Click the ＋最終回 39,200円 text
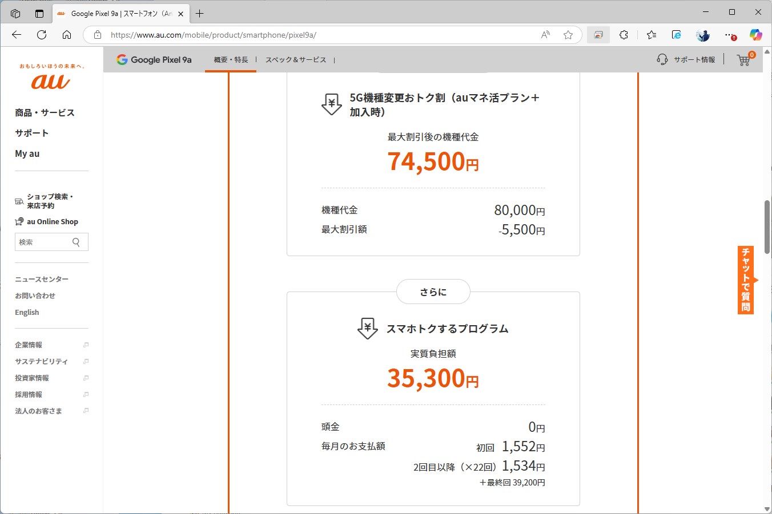 pos(512,483)
